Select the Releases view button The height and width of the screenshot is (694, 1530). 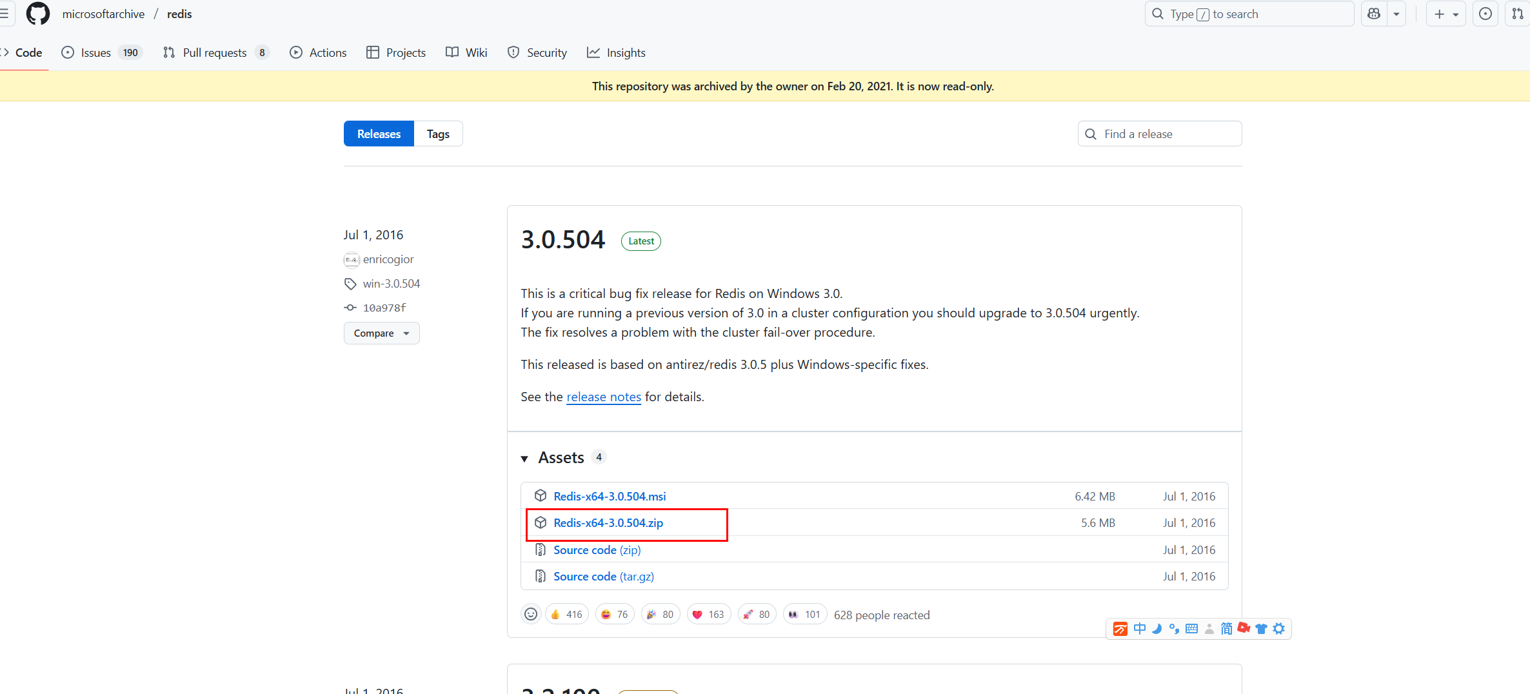point(379,134)
